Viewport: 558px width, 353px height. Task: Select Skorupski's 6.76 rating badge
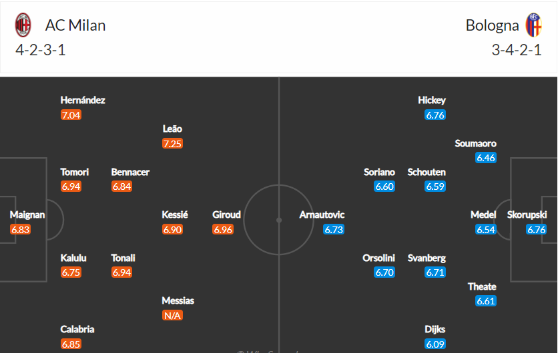(536, 229)
